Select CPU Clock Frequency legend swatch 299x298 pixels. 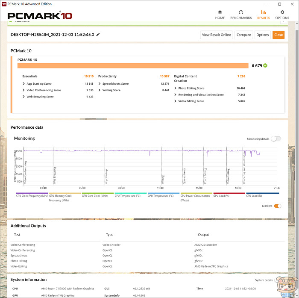click(32, 193)
